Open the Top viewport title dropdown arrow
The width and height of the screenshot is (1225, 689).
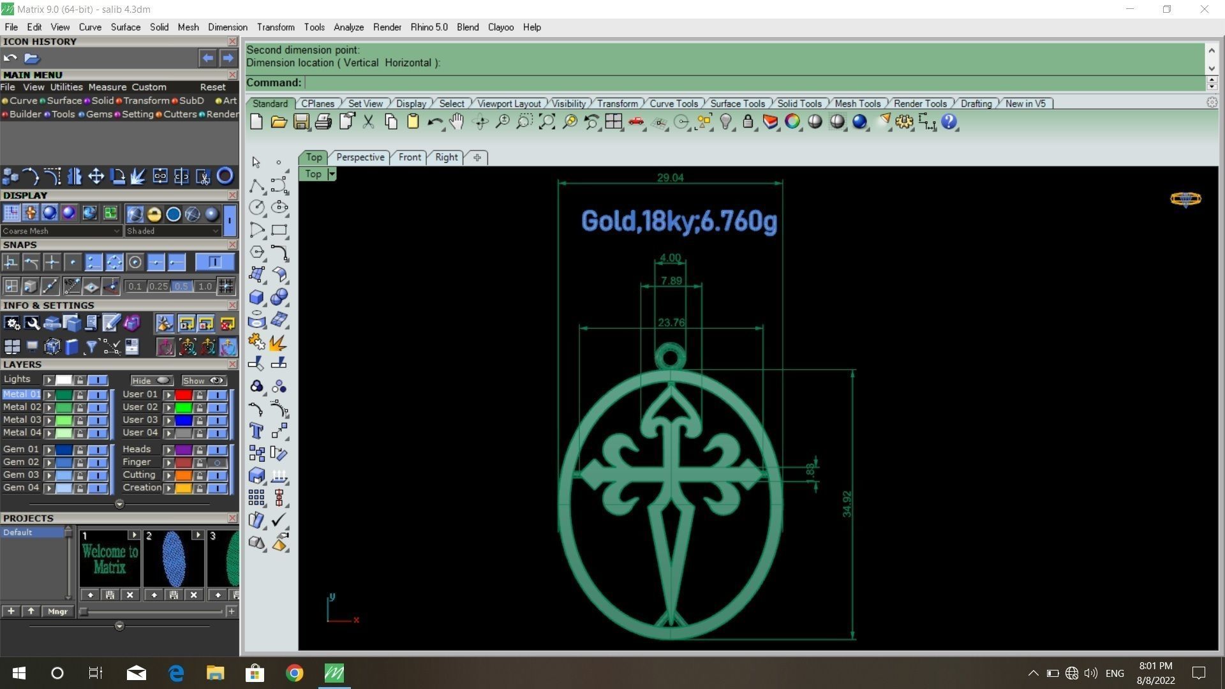click(332, 174)
